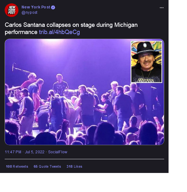Image resolution: width=187 pixels, height=192 pixels.
Task: Open the @nypost handle link
Action: [x=29, y=12]
